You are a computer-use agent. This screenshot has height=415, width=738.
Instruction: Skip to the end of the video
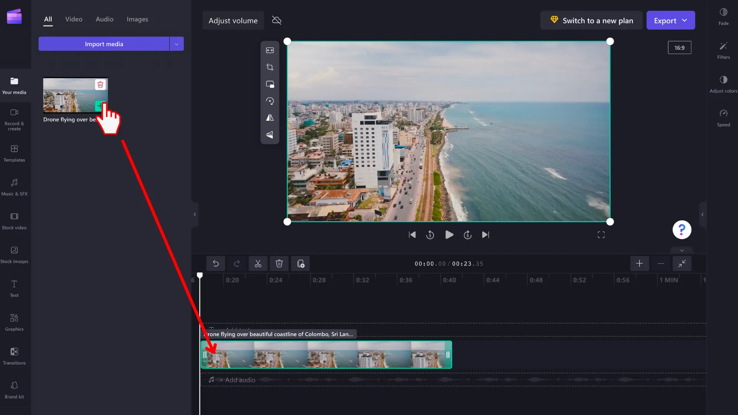[x=485, y=235]
